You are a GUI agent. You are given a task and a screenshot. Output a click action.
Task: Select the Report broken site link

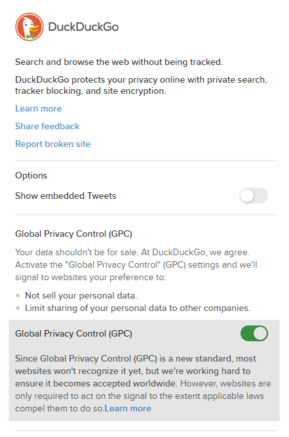tap(53, 144)
